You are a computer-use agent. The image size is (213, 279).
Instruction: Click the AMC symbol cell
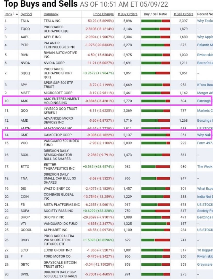pyautogui.click(x=24, y=101)
